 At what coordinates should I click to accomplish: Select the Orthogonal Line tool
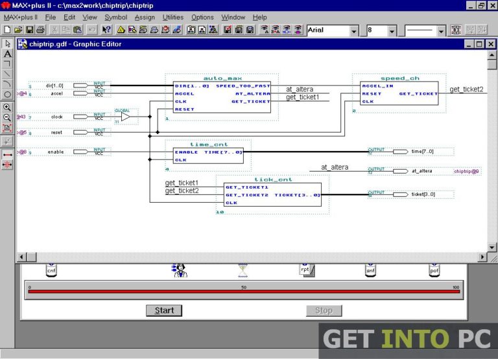[x=7, y=64]
